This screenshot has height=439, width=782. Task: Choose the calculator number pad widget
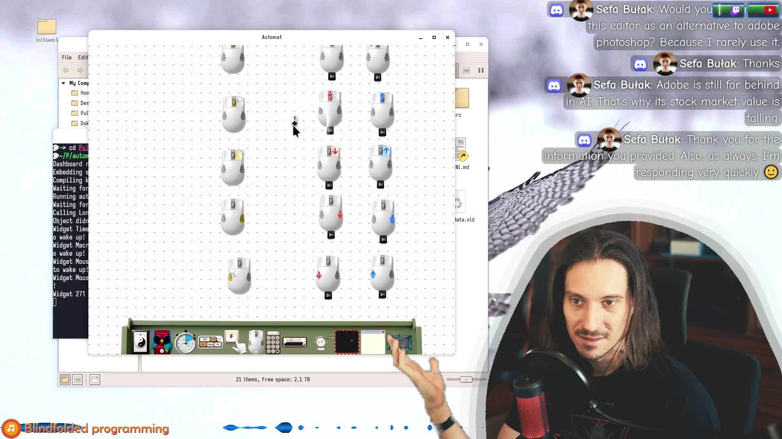273,343
